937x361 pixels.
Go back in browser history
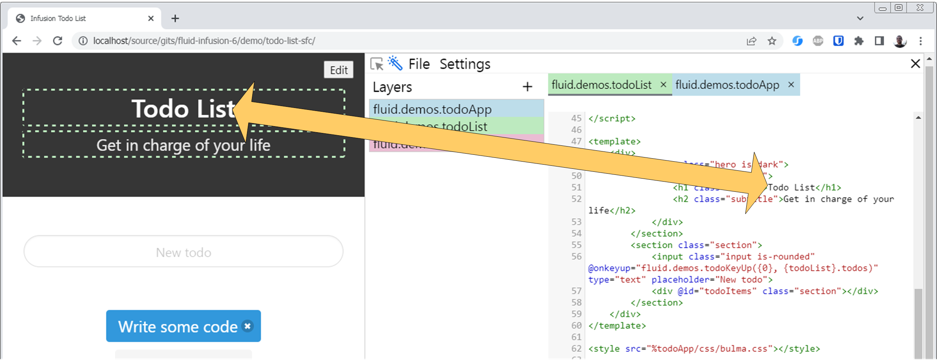17,41
